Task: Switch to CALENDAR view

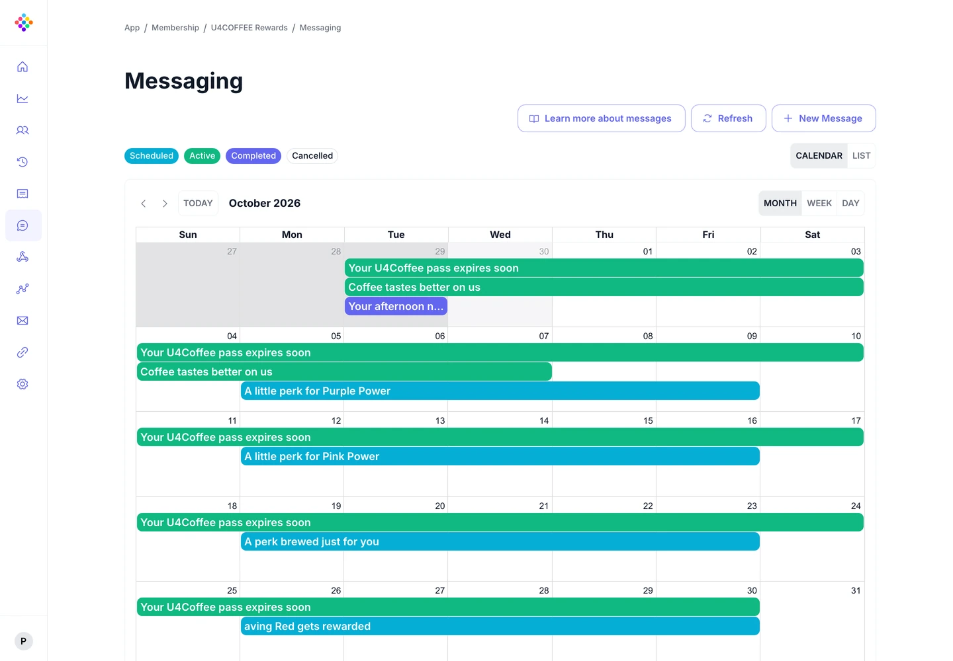Action: (819, 156)
